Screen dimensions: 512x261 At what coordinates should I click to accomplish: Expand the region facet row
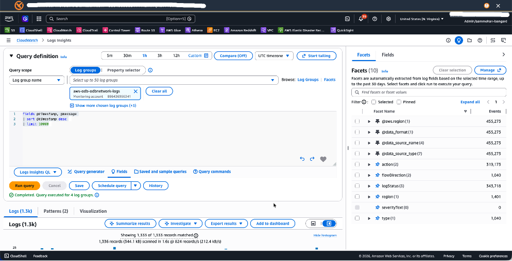pos(369,196)
